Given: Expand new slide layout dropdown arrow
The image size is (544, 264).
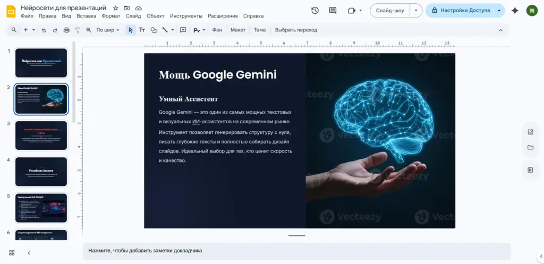Looking at the screenshot, I should point(33,30).
